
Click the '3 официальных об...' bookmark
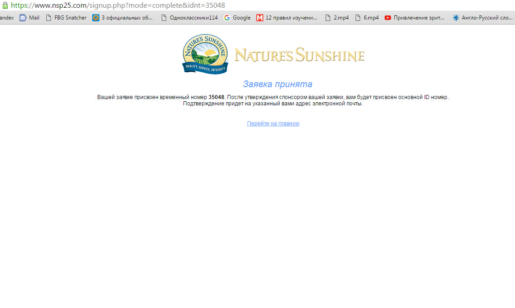tap(123, 18)
